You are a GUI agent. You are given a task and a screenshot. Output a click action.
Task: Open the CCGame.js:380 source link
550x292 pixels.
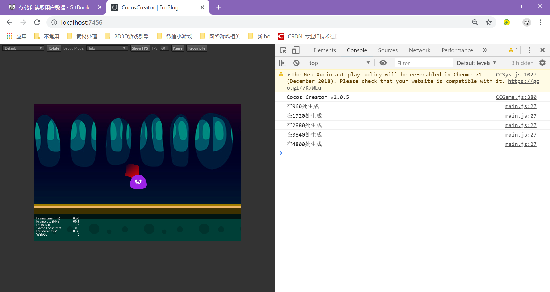click(516, 97)
